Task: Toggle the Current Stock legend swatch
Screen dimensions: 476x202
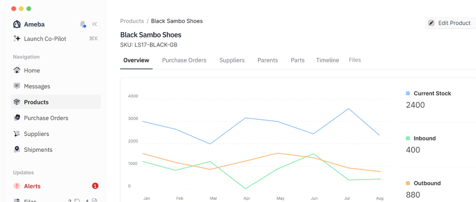Action: pos(408,94)
